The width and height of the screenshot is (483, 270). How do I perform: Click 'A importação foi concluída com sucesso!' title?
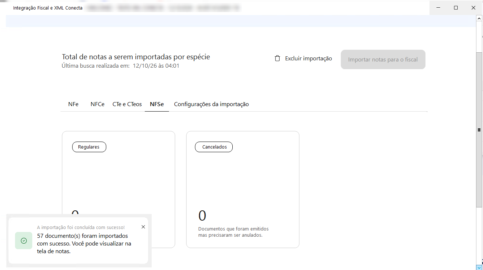[x=81, y=227]
